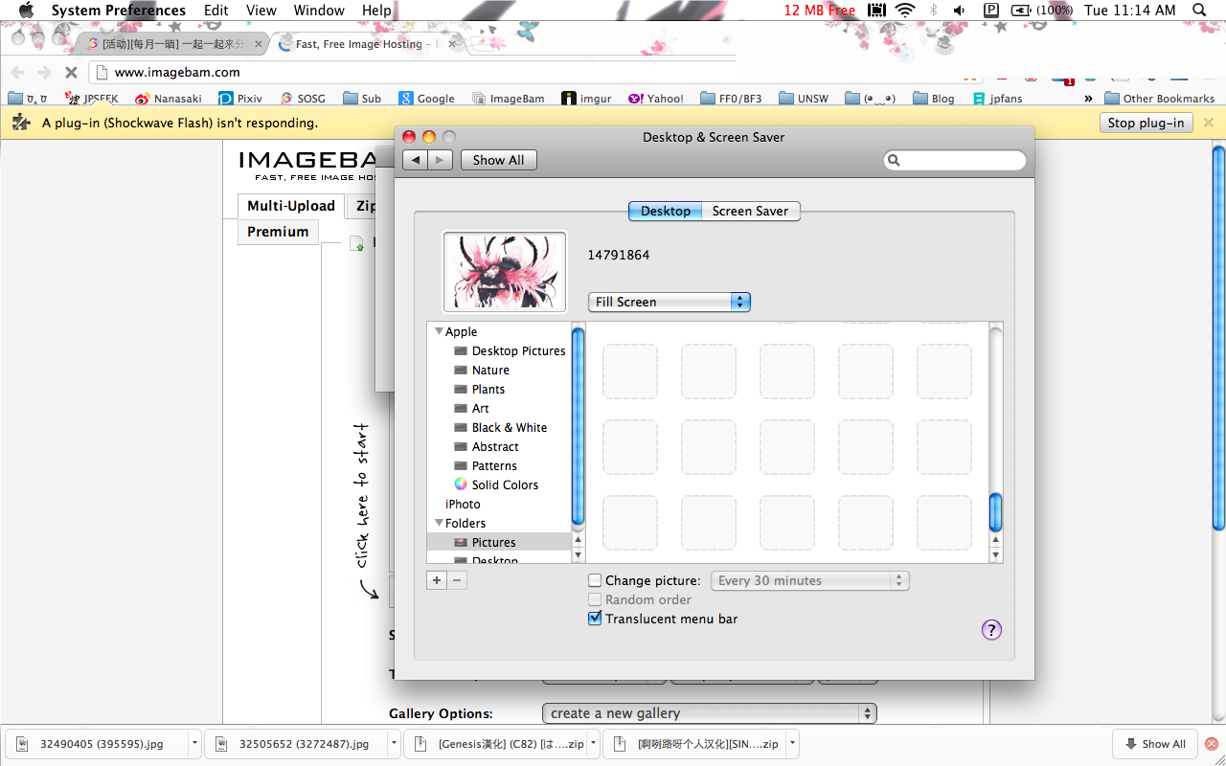Open menu for [Genesis漢化] zip download
The image size is (1226, 766).
(x=594, y=743)
